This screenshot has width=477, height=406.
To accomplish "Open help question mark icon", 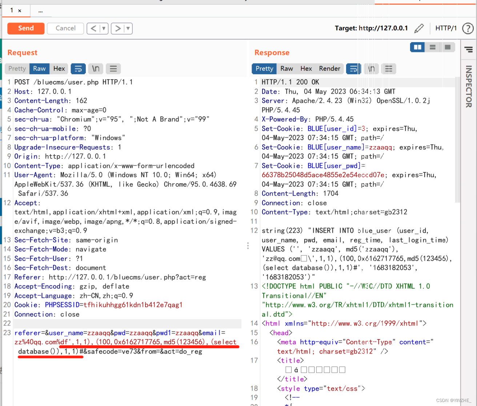I will coord(468,28).
